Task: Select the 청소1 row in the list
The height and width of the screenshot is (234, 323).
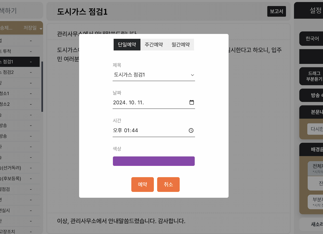Action: coord(20,93)
